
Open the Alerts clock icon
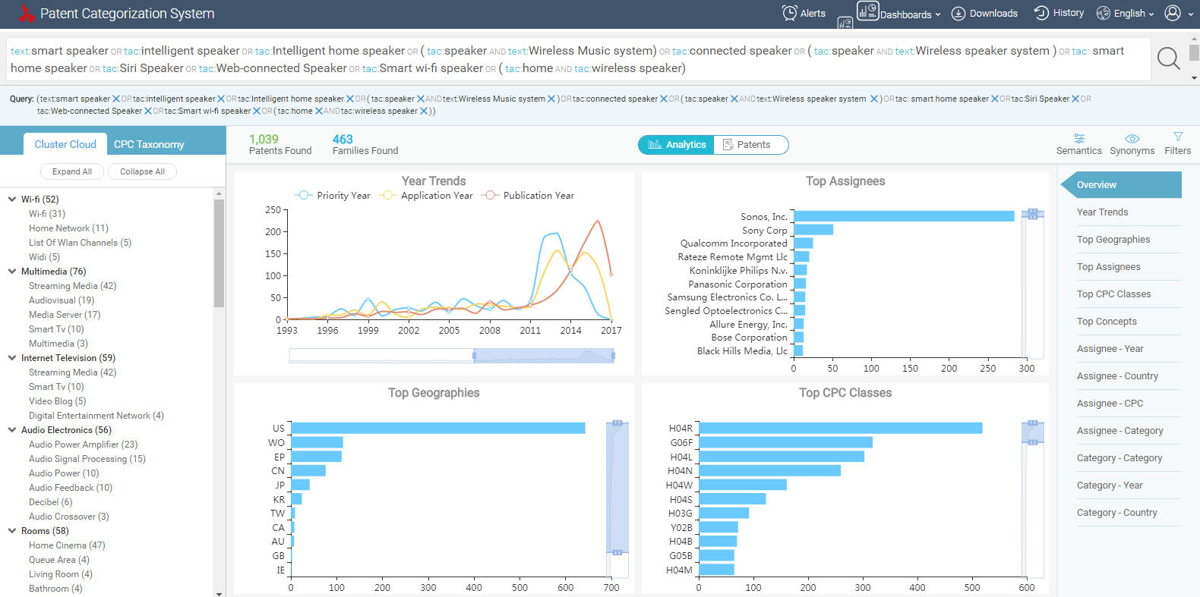[790, 13]
